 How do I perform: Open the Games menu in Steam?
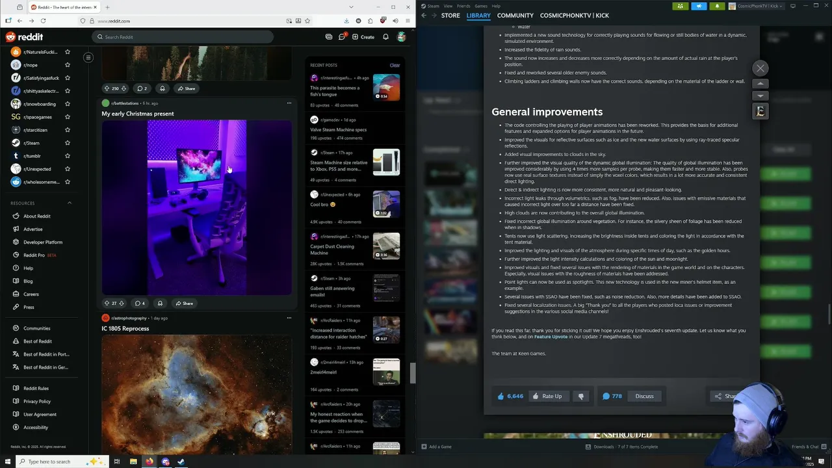point(481,6)
